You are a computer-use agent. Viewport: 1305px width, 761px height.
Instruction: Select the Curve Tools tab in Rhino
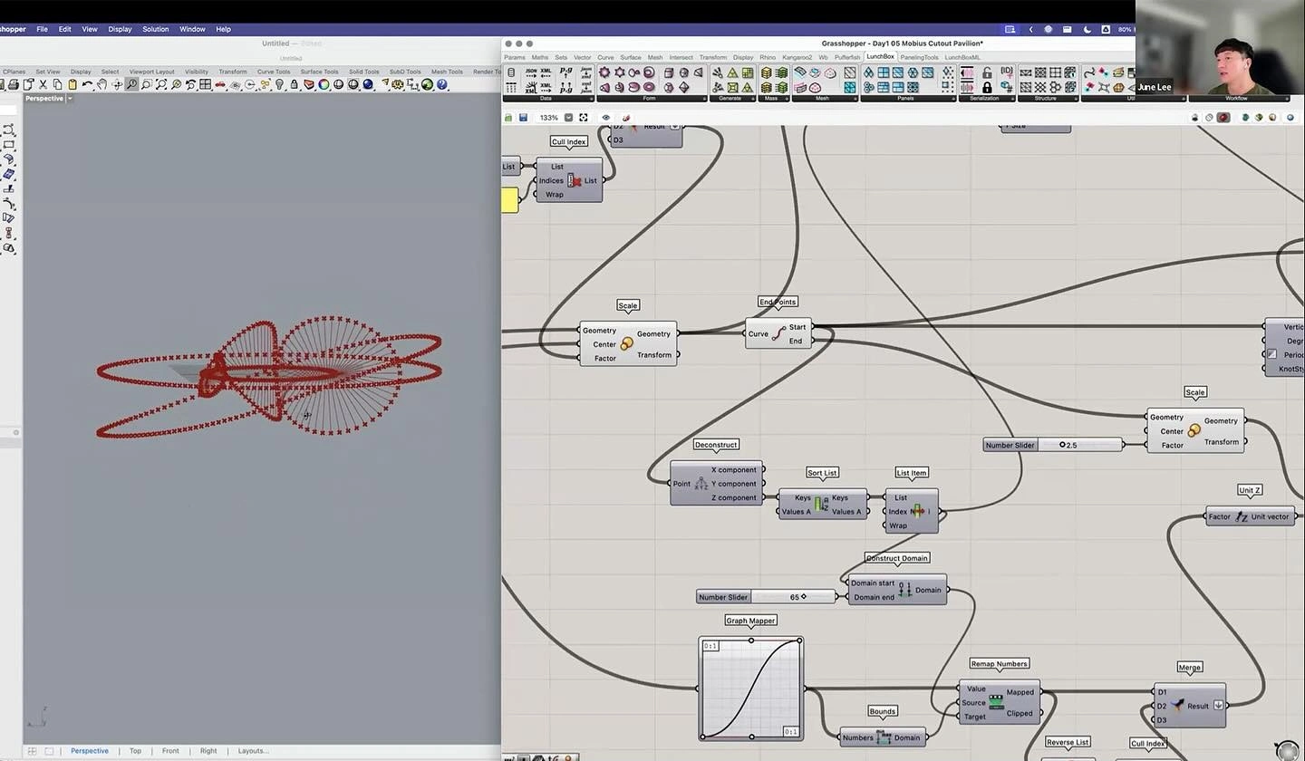(274, 72)
